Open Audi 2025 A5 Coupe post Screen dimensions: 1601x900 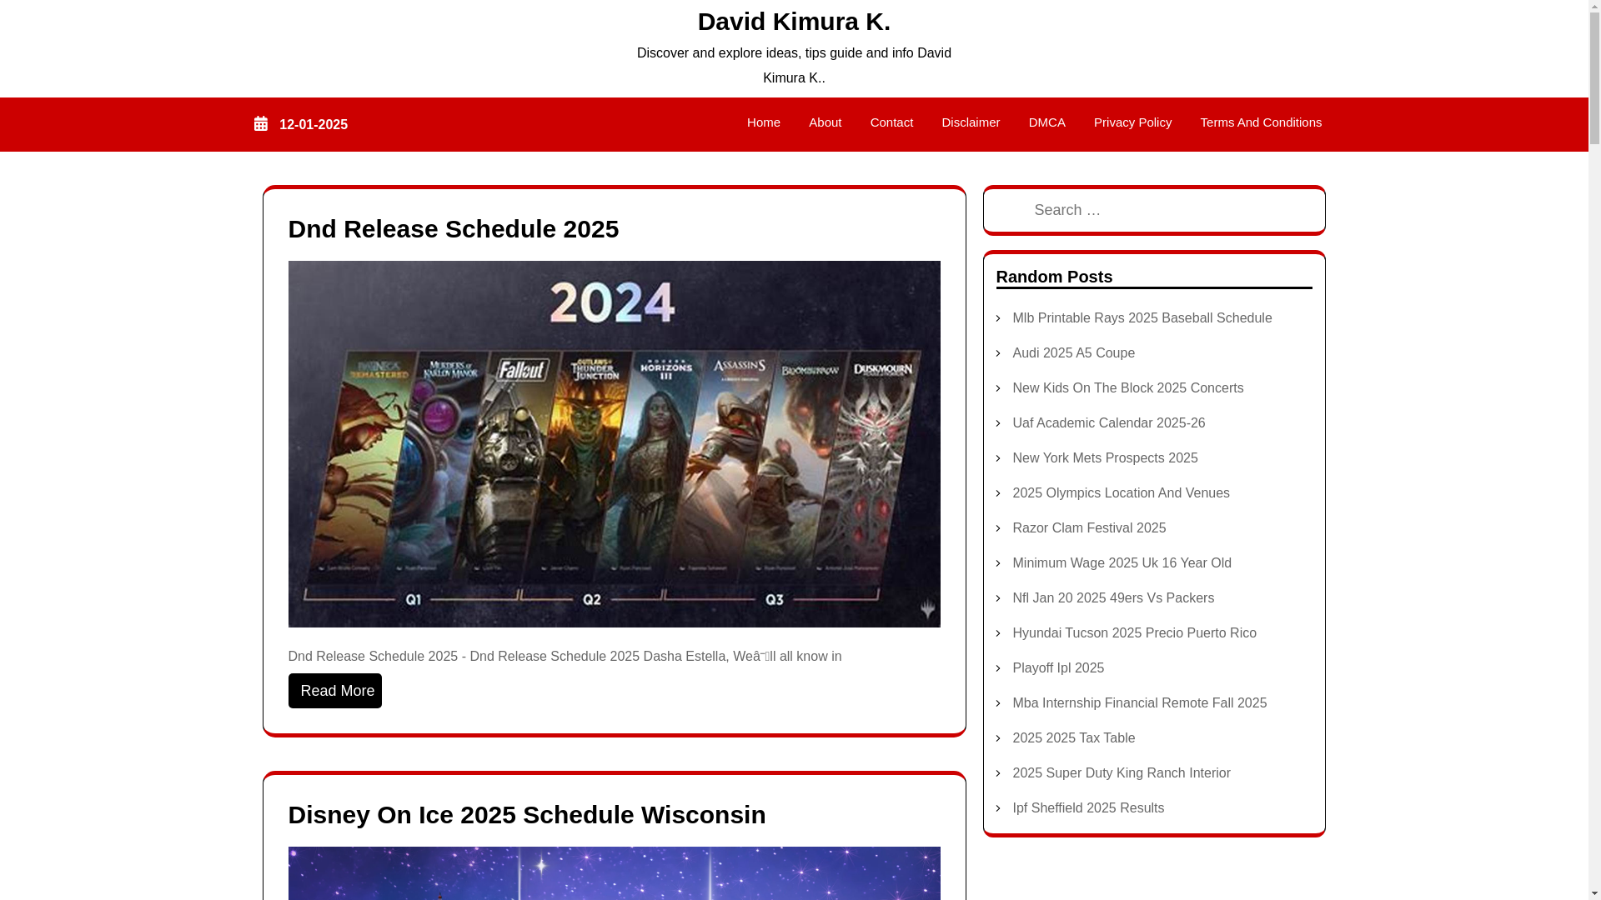tap(1073, 353)
